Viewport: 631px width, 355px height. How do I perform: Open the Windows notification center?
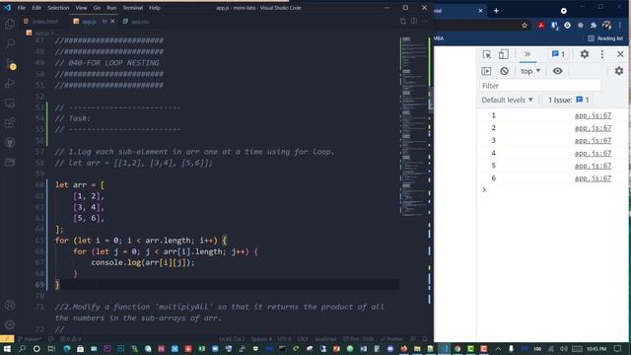point(618,348)
